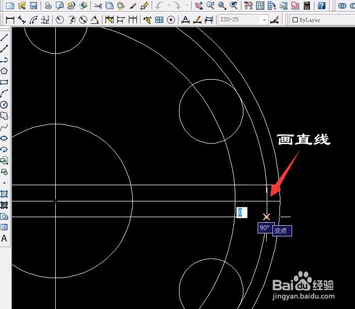Screen dimensions: 355x309
Task: Activate the Pan hand tool
Action: tap(199, 6)
